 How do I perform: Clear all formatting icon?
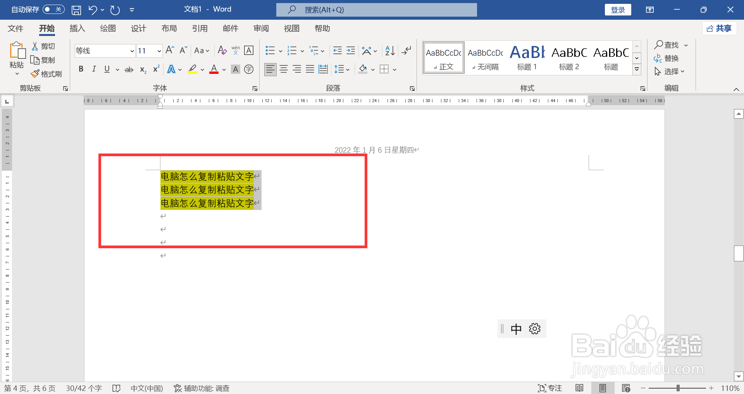pyautogui.click(x=222, y=50)
